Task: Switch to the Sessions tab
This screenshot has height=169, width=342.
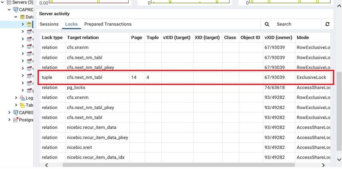Action: tap(49, 24)
